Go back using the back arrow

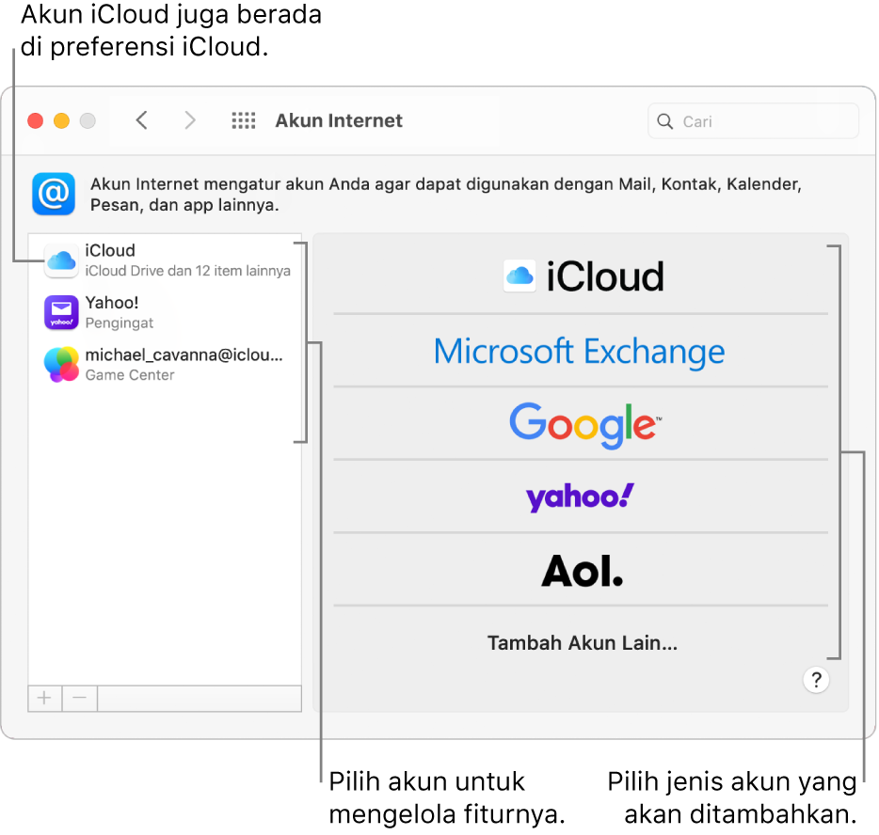click(x=141, y=120)
